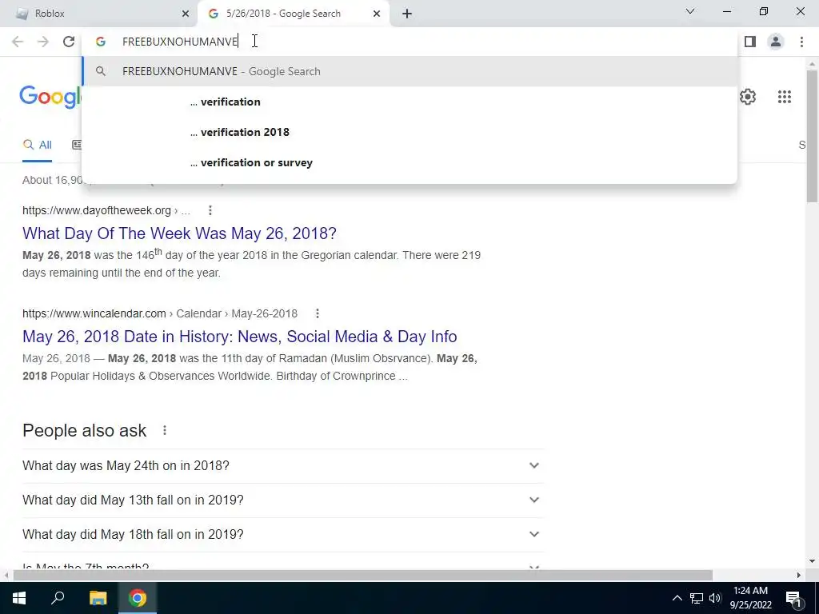The width and height of the screenshot is (819, 614).
Task: Open What Day Of The Week Was May 26, 2018
Action: click(179, 233)
